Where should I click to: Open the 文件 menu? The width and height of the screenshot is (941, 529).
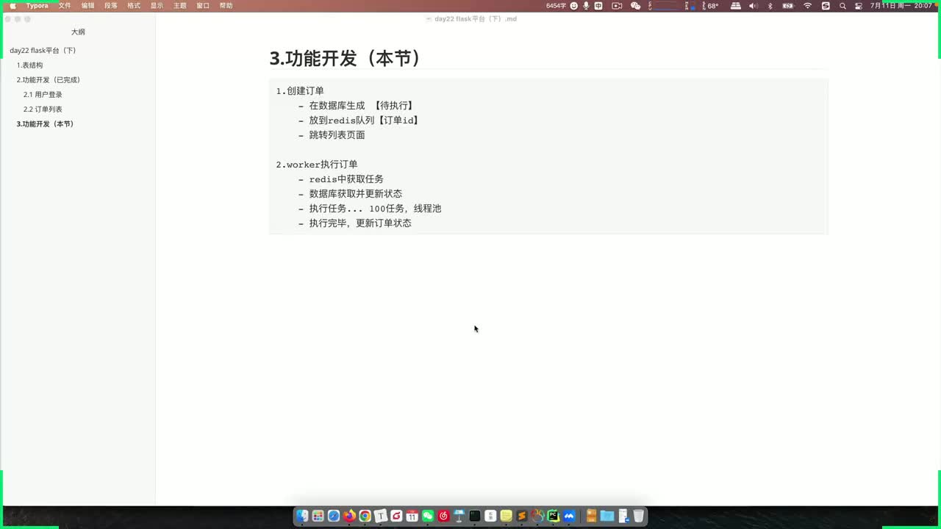tap(65, 5)
